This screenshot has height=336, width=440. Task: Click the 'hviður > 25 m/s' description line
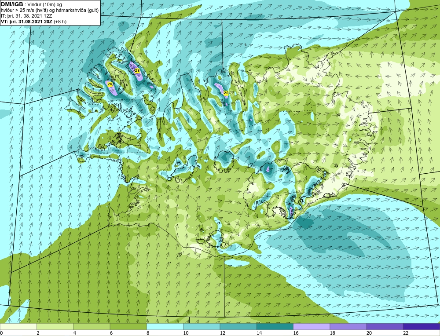tap(49, 10)
